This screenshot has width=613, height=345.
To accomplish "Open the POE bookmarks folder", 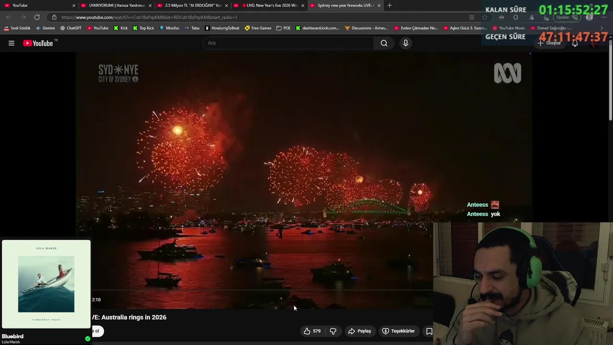I will pyautogui.click(x=284, y=28).
